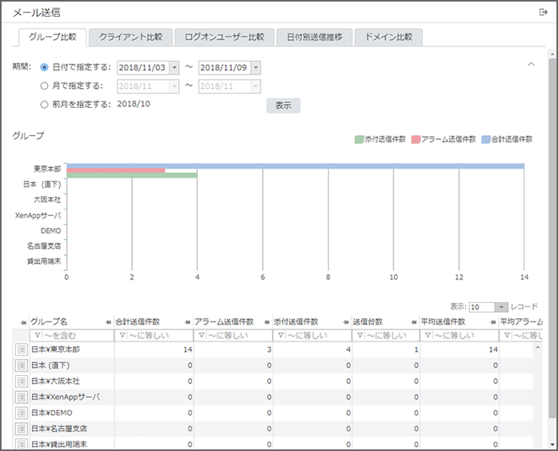The height and width of the screenshot is (451, 558).
Task: Switch to ドメイン比較 tab
Action: pyautogui.click(x=389, y=37)
